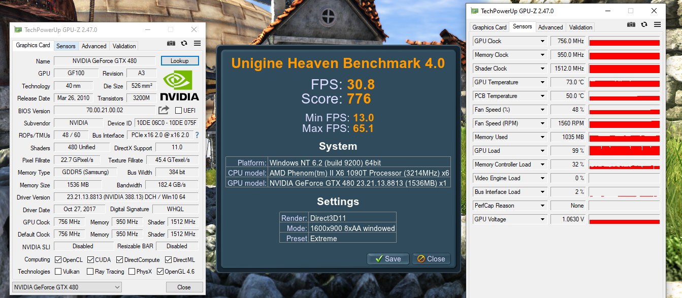The image size is (682, 298).
Task: Toggle the OpenCL checkbox
Action: click(x=58, y=260)
